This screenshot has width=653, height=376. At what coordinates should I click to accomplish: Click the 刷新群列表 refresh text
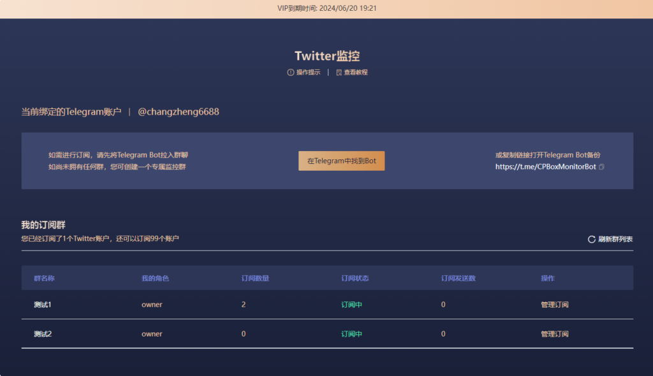[615, 240]
